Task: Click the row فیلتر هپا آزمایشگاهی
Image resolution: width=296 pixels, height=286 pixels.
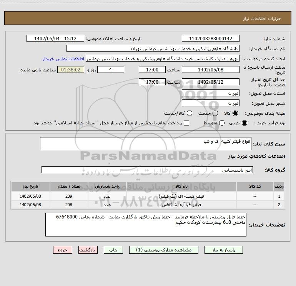Action: [148, 205]
